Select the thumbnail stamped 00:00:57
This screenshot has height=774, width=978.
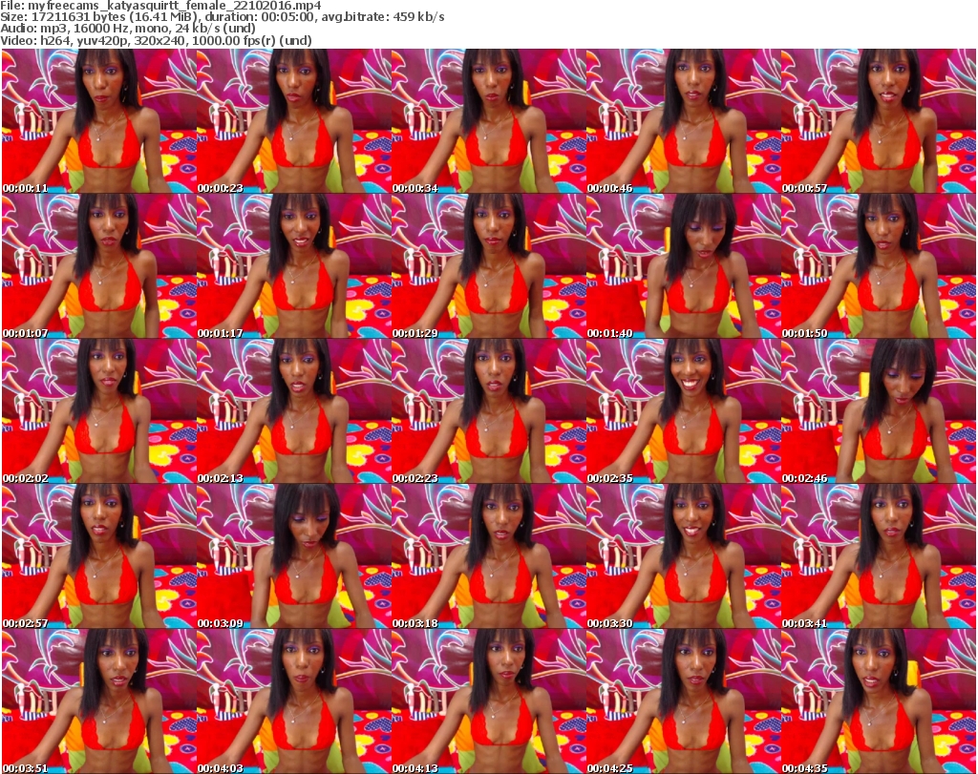[x=879, y=121]
